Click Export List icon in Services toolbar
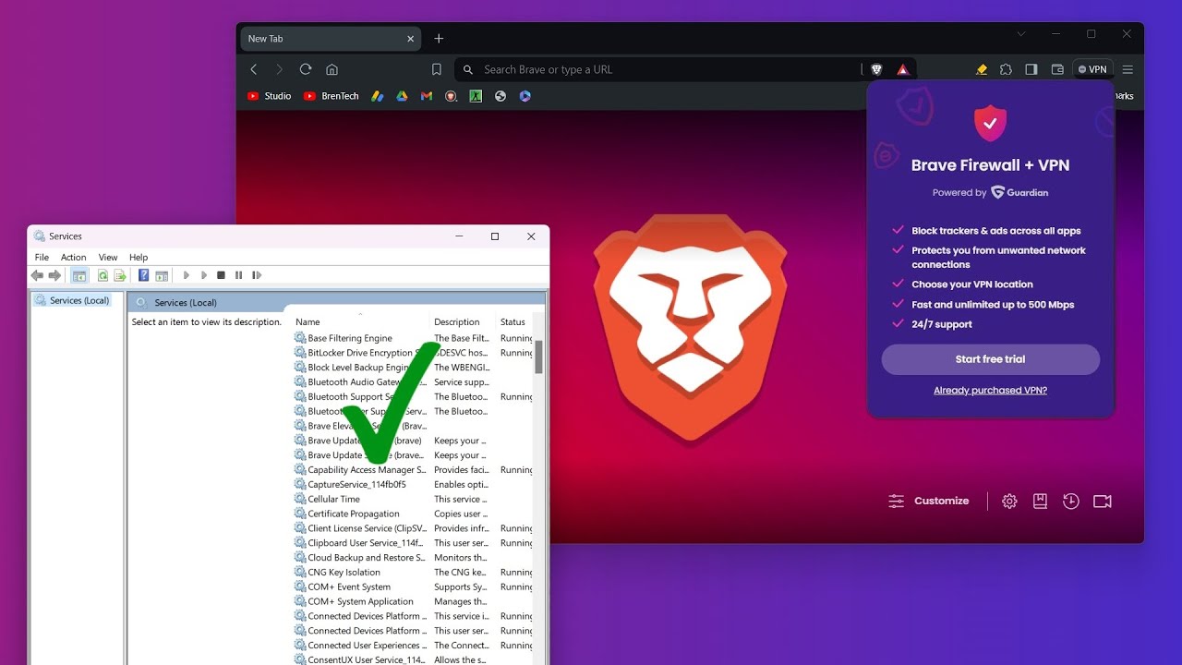The width and height of the screenshot is (1182, 665). coord(120,275)
